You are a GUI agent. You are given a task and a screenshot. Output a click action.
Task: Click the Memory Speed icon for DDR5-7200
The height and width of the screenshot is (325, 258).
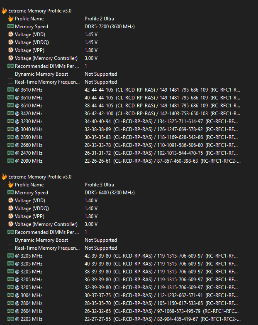point(10,26)
